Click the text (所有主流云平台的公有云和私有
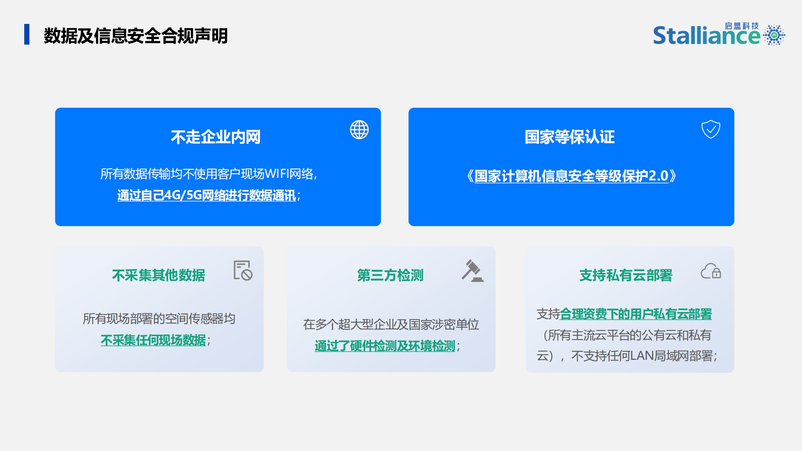The width and height of the screenshot is (802, 451). (x=627, y=335)
